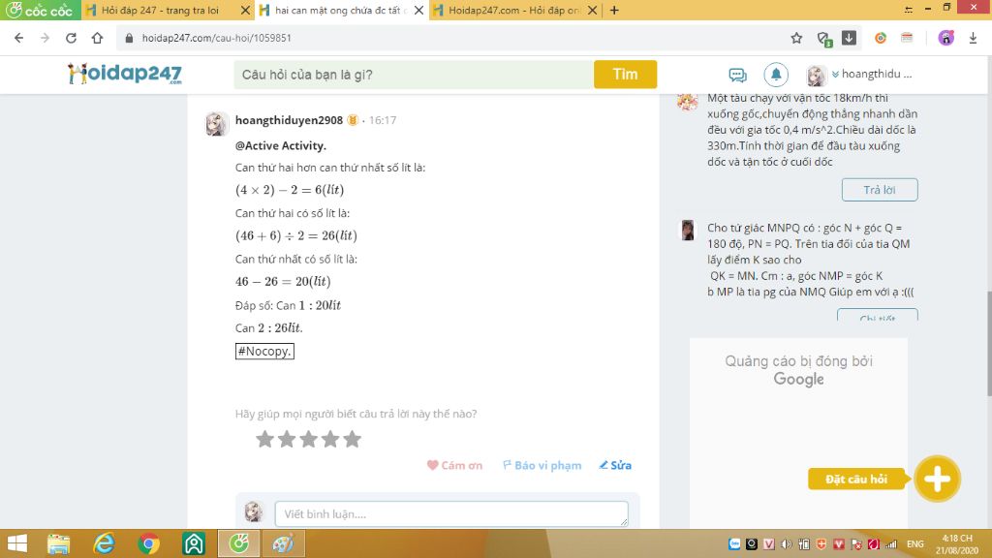Rate the answer five stars

(353, 439)
